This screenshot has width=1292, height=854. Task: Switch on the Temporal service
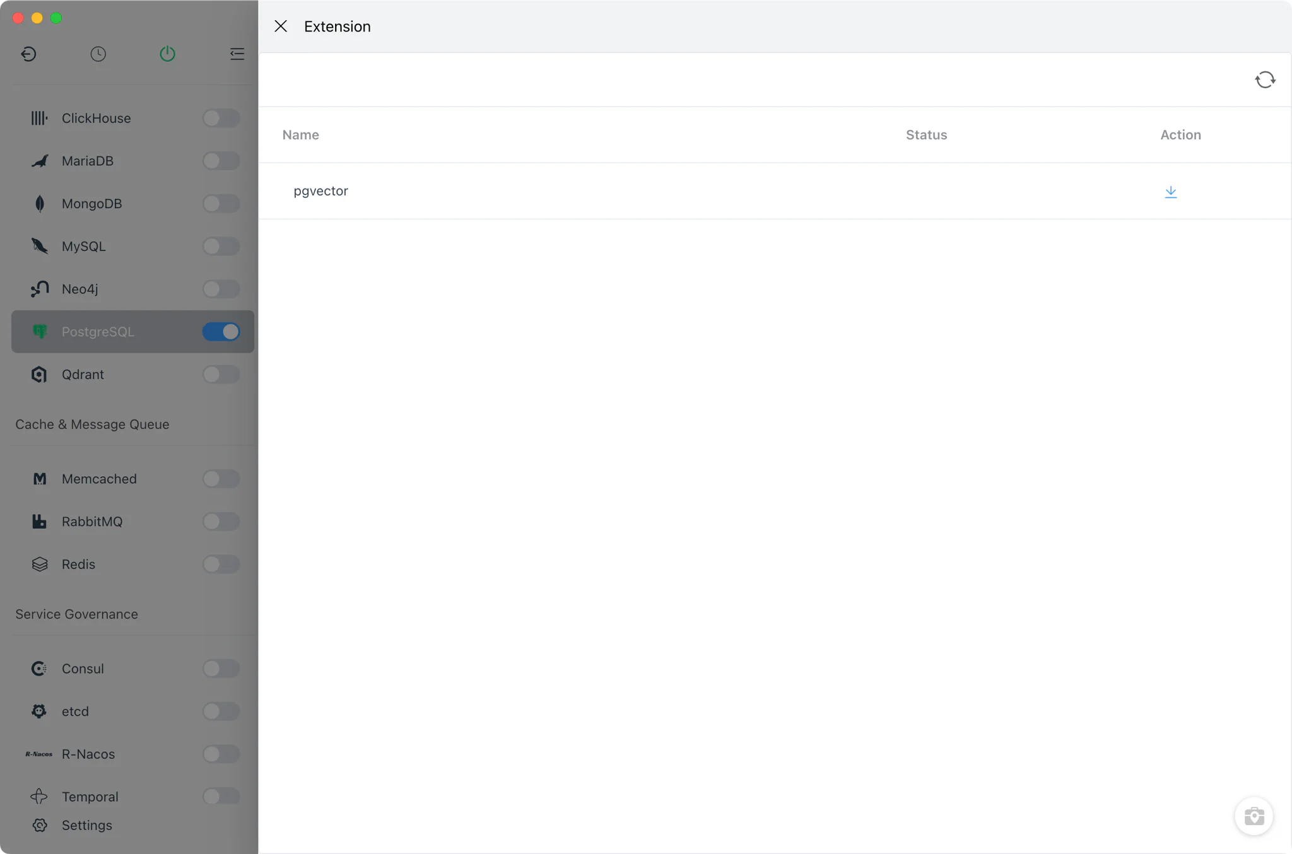pos(221,797)
